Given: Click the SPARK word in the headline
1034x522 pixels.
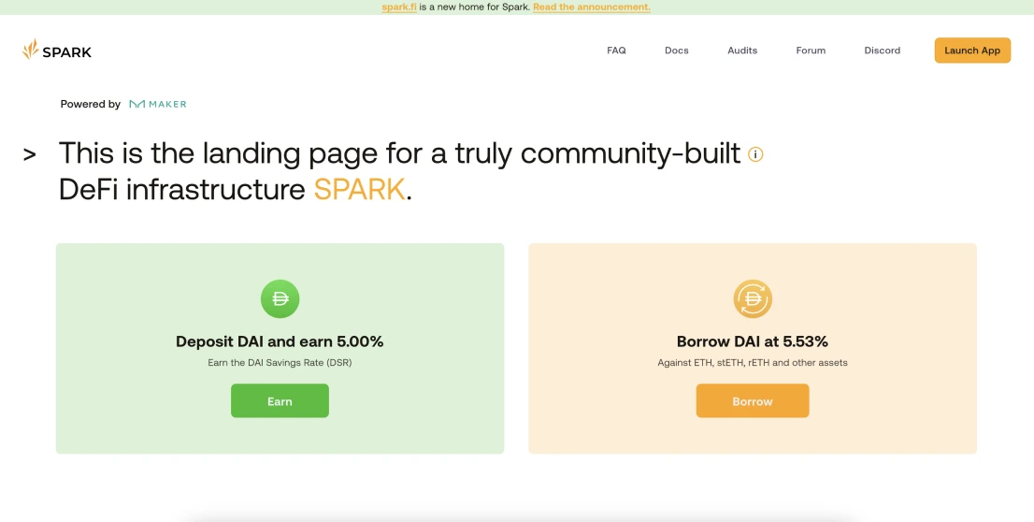Looking at the screenshot, I should 359,189.
